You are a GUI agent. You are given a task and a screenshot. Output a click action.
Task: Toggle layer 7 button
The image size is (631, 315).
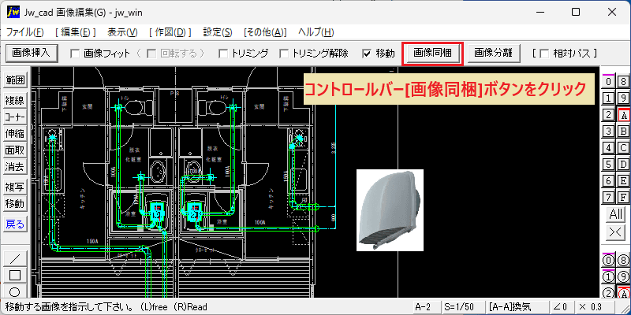(609, 198)
